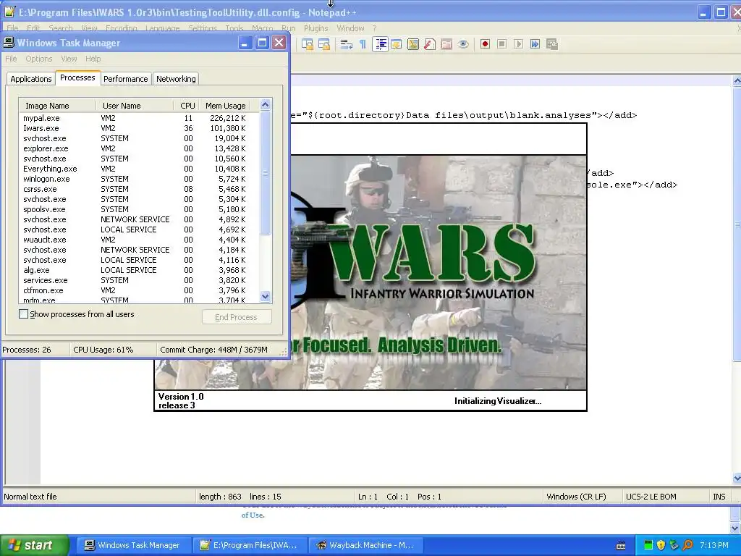
Task: Open Task Manager Help menu
Action: click(x=93, y=59)
